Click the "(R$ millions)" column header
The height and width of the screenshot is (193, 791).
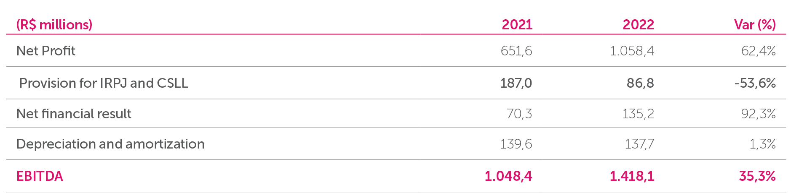pos(54,25)
